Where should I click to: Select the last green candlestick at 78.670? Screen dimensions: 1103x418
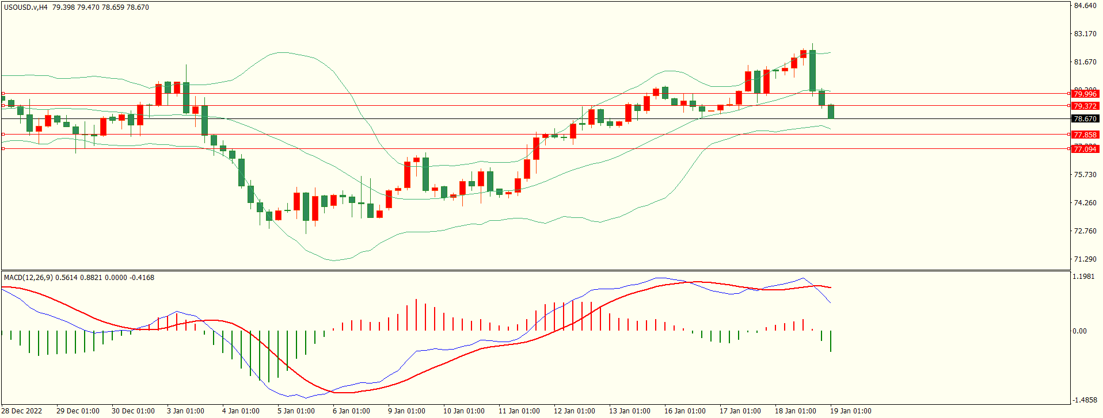tap(831, 112)
